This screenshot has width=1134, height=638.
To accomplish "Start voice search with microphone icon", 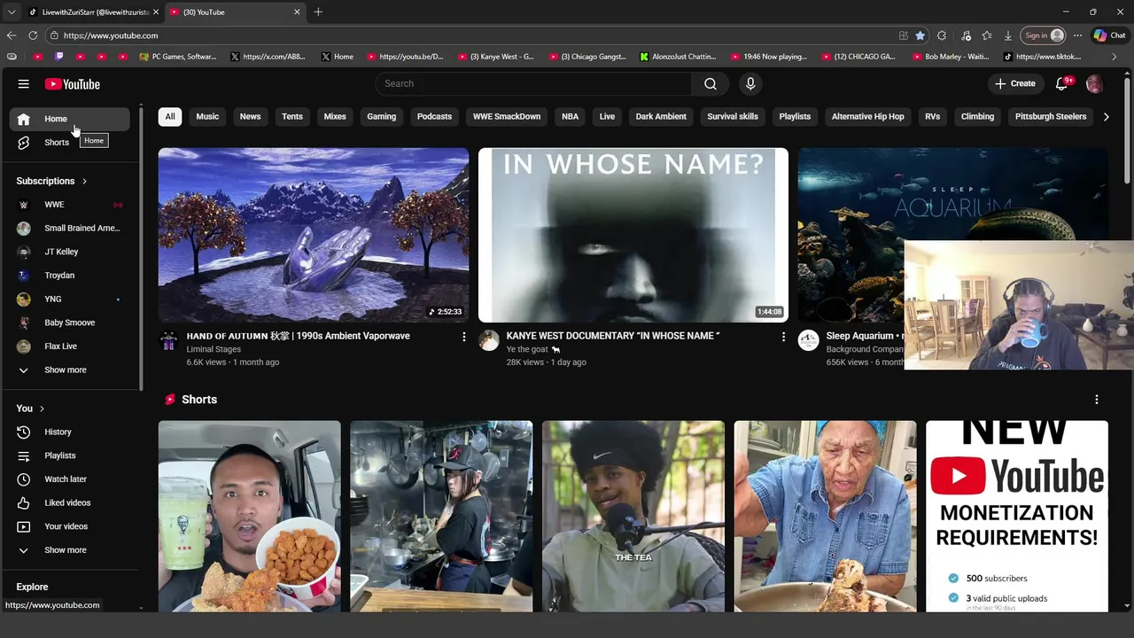I will (750, 83).
